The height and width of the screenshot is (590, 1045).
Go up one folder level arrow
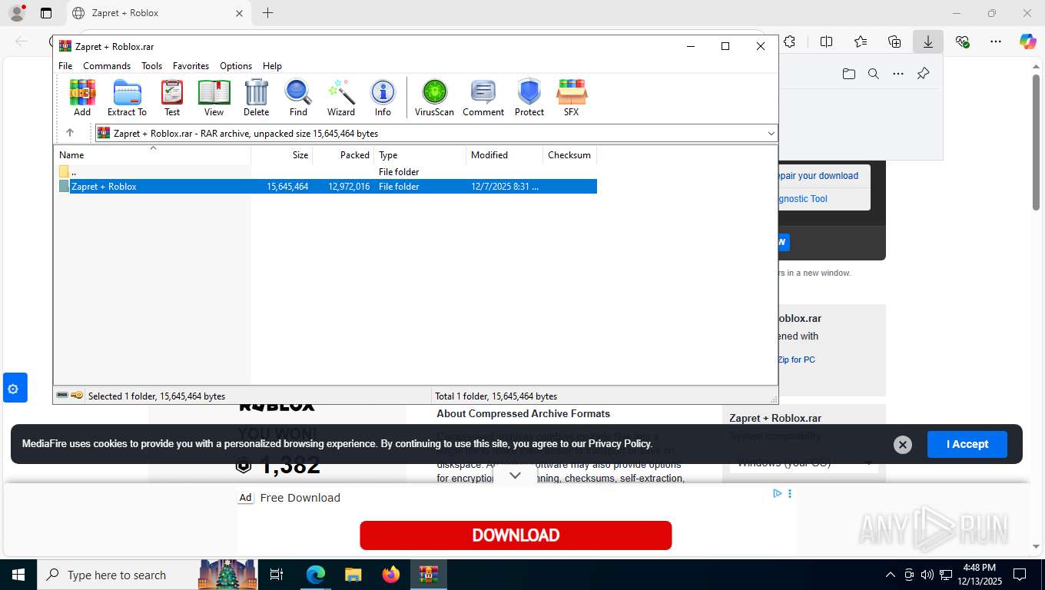[70, 133]
